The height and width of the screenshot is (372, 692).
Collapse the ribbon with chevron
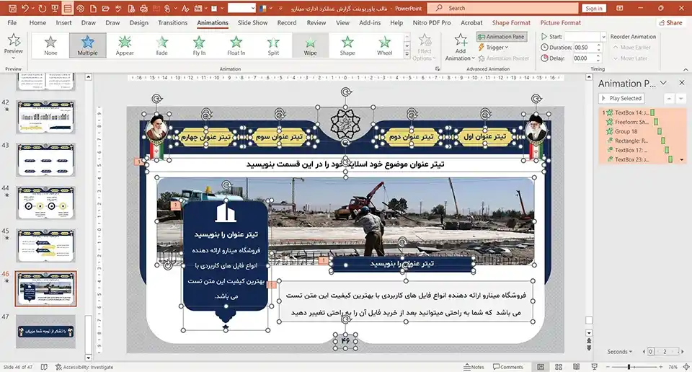[686, 69]
